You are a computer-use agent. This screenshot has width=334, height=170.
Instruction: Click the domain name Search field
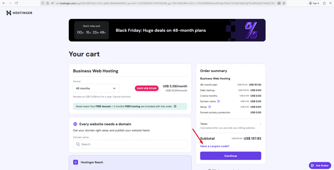[x=130, y=144]
